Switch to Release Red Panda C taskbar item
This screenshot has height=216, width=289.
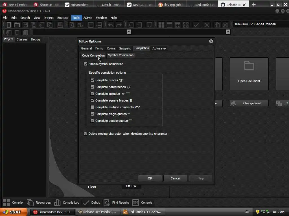[98, 212]
